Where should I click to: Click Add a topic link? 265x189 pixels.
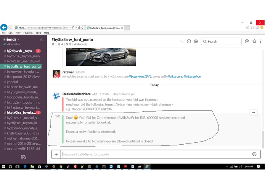click(x=80, y=44)
